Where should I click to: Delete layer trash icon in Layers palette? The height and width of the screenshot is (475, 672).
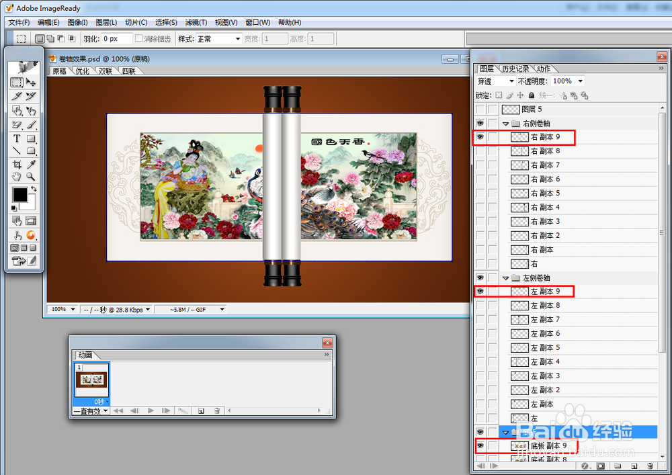(x=650, y=466)
